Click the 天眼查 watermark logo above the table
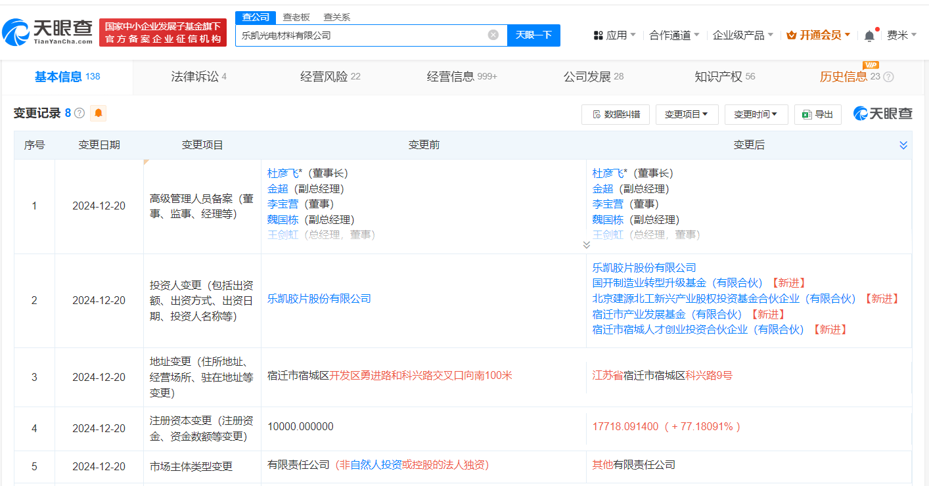The width and height of the screenshot is (929, 486). pyautogui.click(x=883, y=113)
